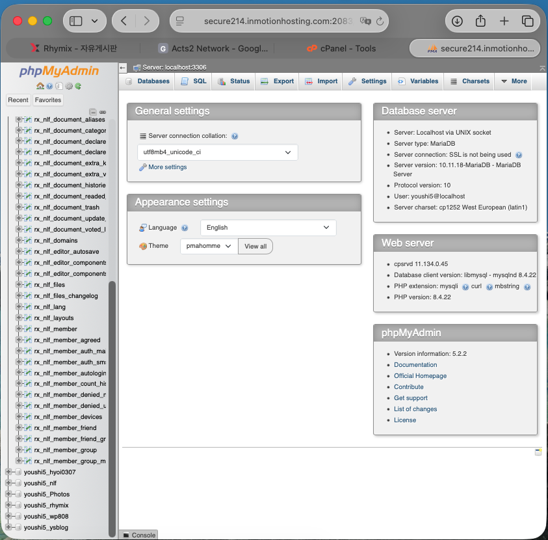The image size is (548, 540).
Task: Open the Official Homepage link
Action: (420, 376)
